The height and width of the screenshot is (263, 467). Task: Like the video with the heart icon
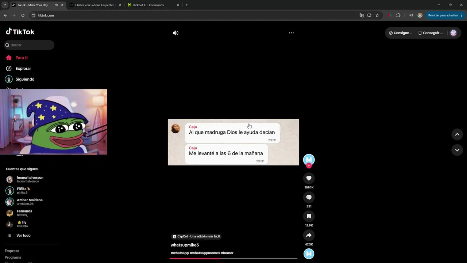(x=309, y=178)
